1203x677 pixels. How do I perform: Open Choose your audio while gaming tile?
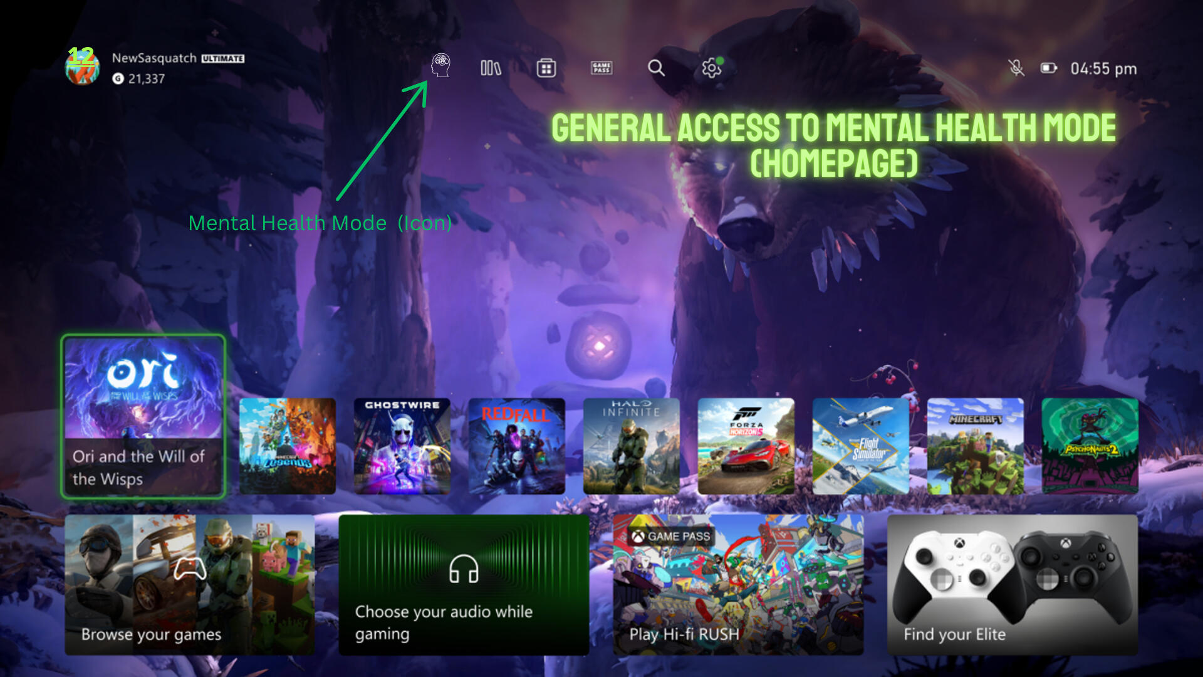point(464,584)
